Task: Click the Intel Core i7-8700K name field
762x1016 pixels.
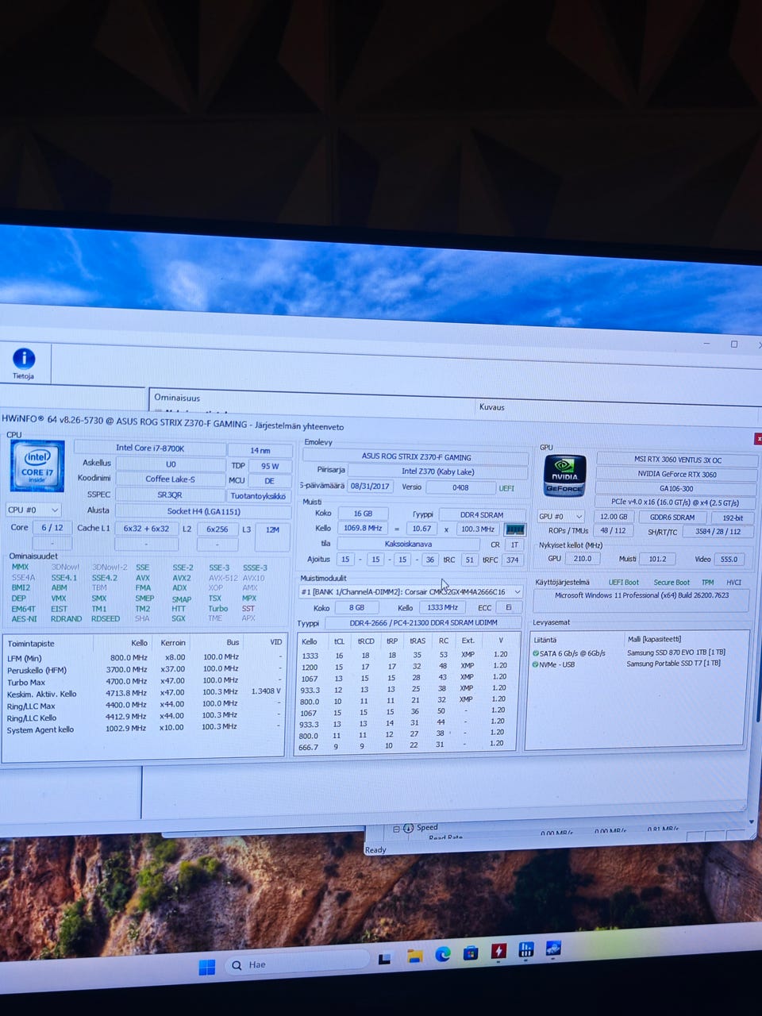Action: pos(150,448)
